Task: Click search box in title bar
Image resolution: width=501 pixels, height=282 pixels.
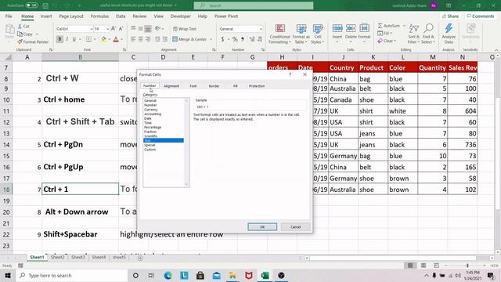Action: [x=254, y=5]
